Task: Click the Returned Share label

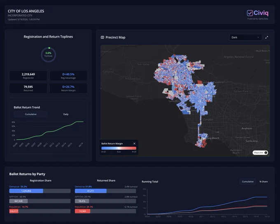Action: 106,181
